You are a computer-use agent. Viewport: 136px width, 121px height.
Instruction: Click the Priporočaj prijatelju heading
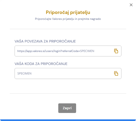pos(68,12)
